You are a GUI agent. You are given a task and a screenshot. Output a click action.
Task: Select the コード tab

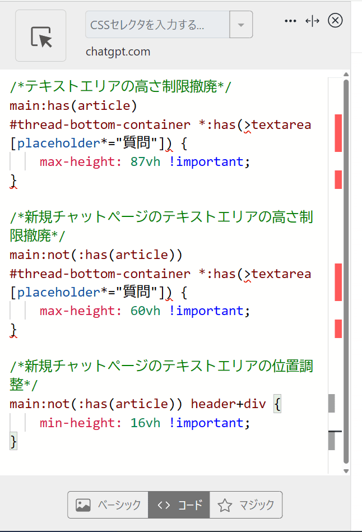pos(179,505)
